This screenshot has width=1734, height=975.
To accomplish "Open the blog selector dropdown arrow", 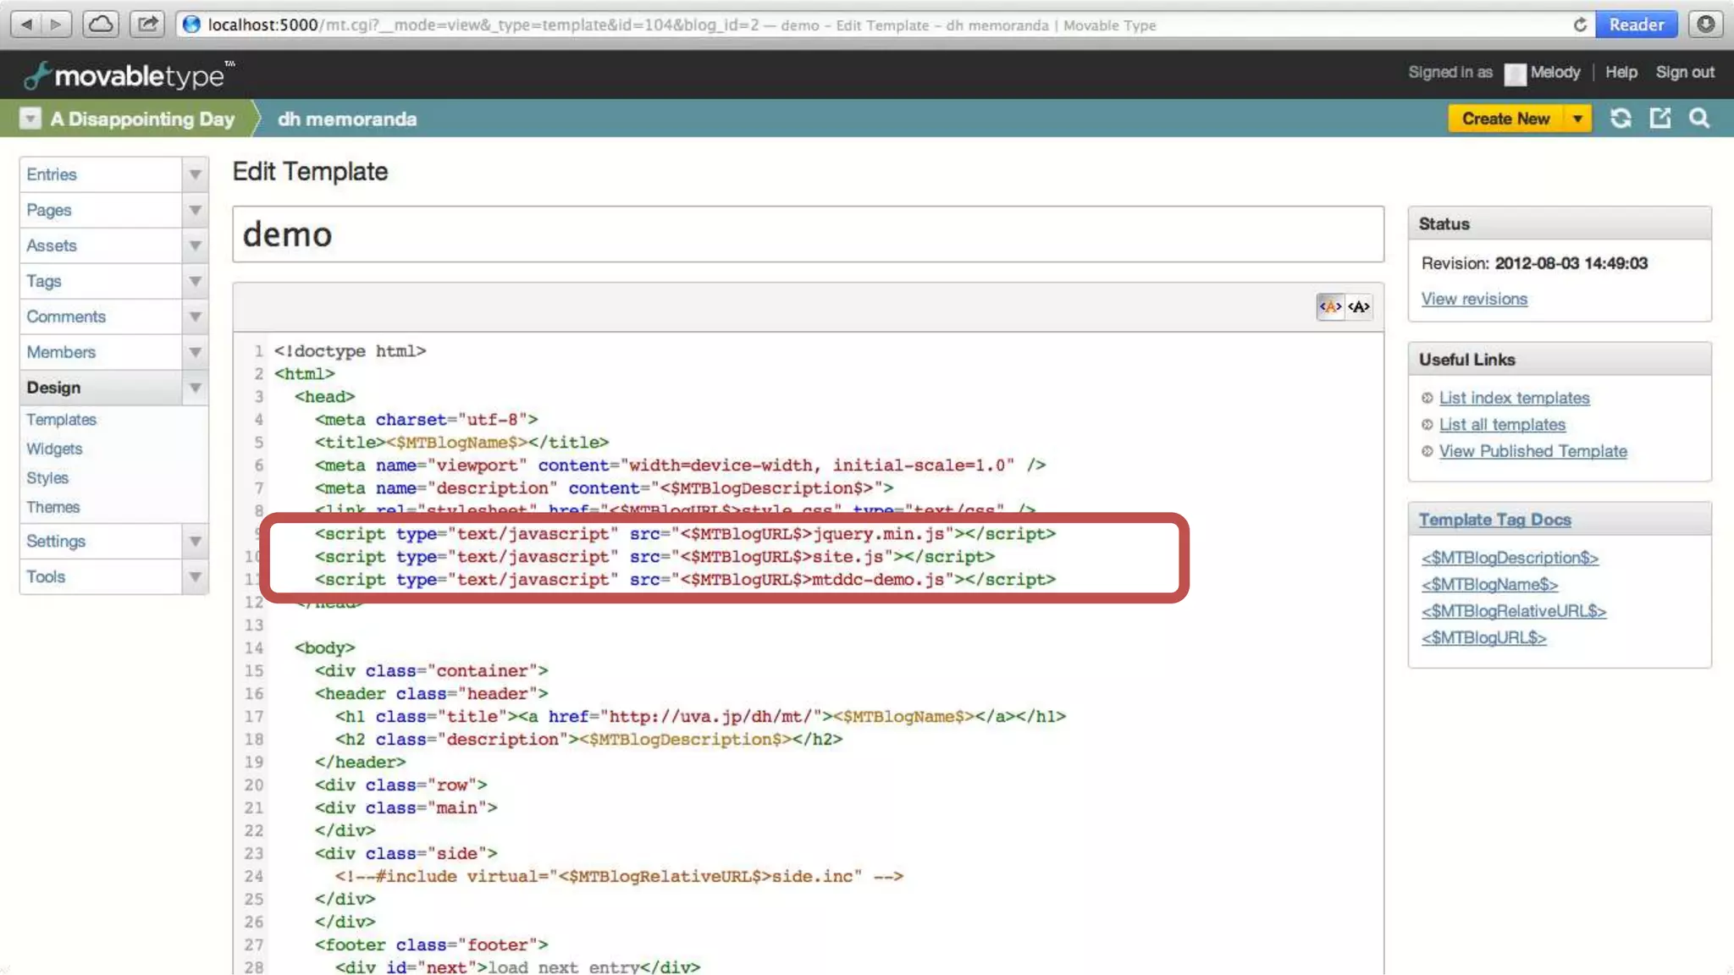I will point(30,118).
